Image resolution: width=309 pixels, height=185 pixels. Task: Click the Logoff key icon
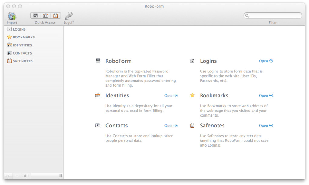(x=68, y=15)
